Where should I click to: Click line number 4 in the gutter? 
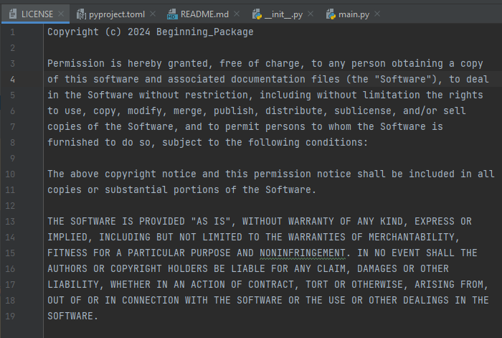(12, 80)
